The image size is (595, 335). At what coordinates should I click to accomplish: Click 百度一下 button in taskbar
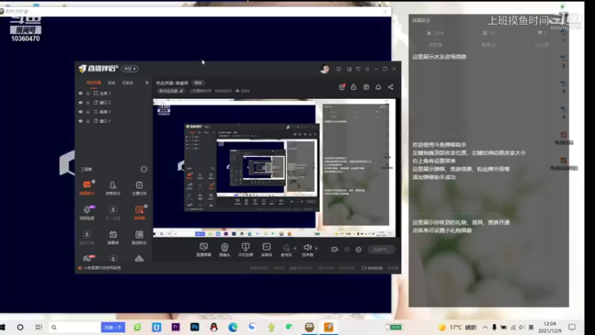point(113,327)
